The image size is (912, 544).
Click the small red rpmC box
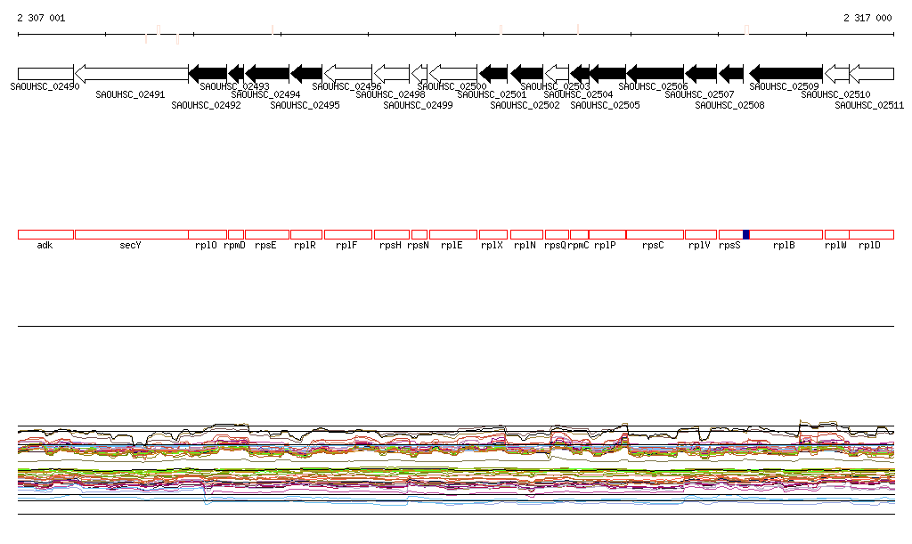(580, 235)
